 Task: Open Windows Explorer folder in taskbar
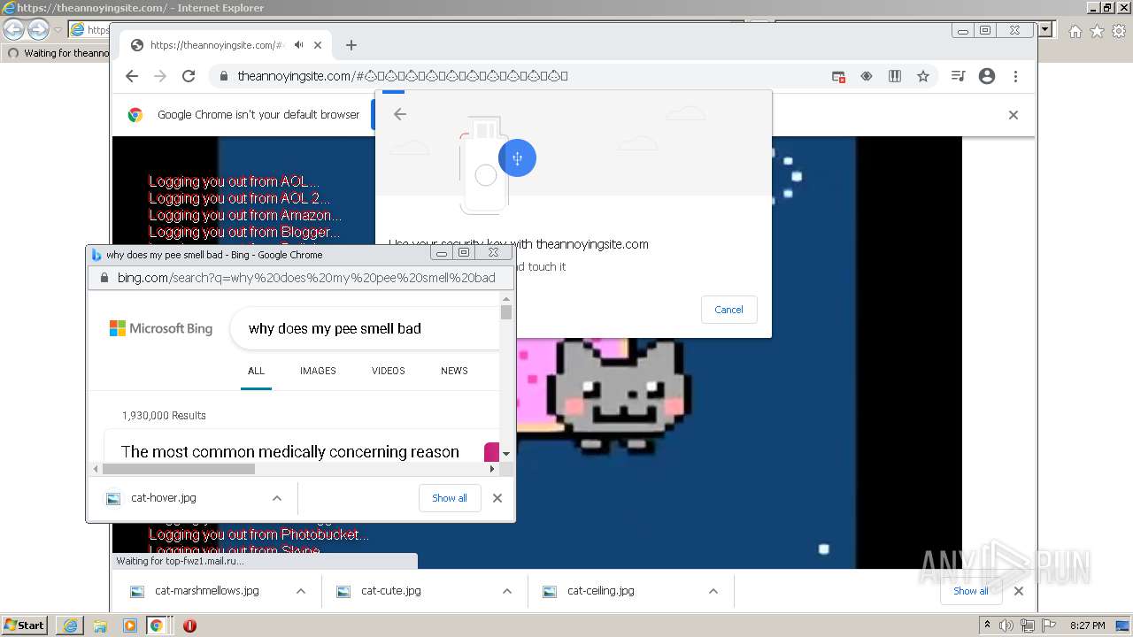100,625
